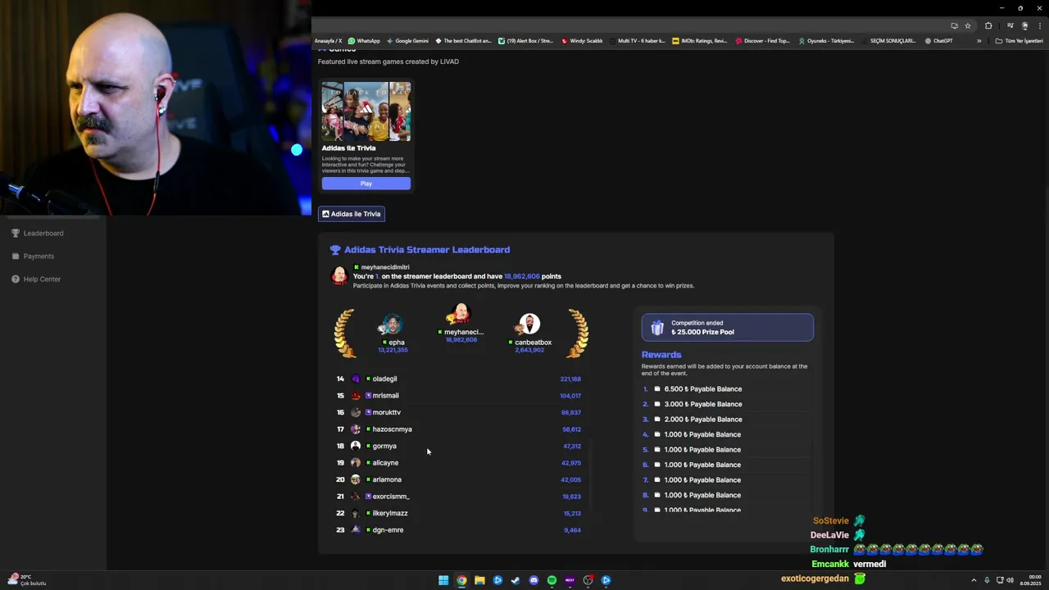Bookmark this page with the star icon
1049x590 pixels.
pos(968,25)
